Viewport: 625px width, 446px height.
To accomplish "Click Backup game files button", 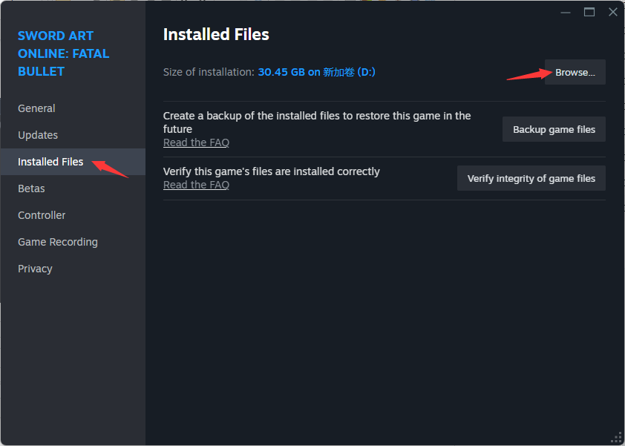I will point(554,129).
